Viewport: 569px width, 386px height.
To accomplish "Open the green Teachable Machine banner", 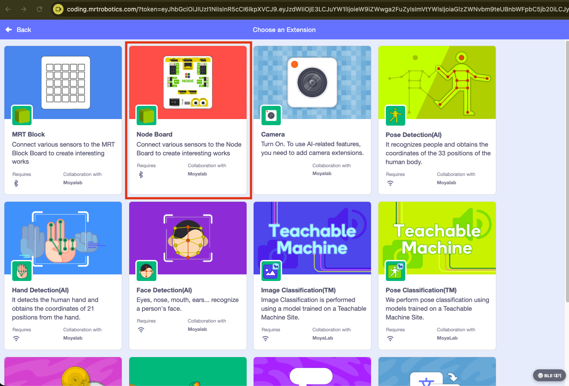I will tap(437, 238).
